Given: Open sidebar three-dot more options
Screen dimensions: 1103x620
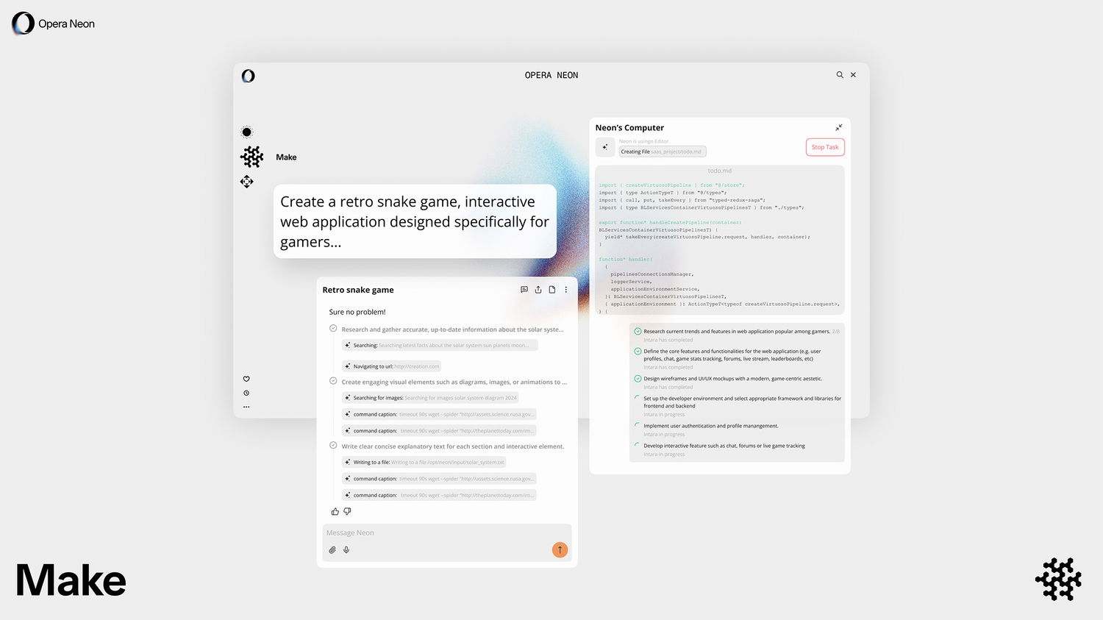Looking at the screenshot, I should pos(246,407).
